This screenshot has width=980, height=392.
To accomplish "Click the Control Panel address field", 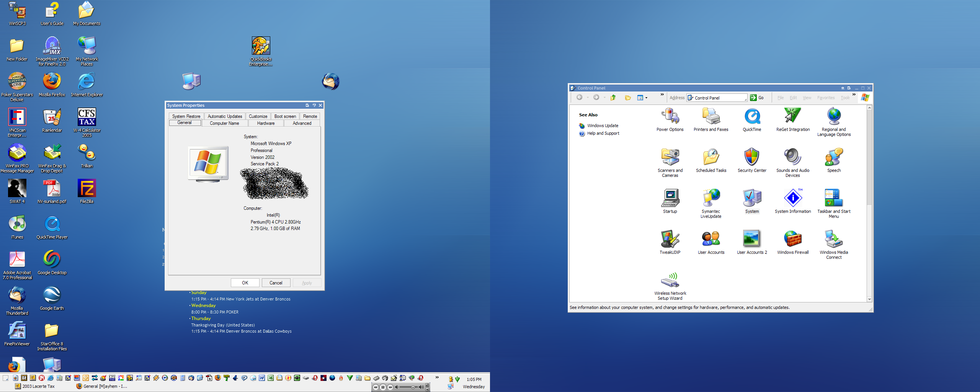I will pos(717,98).
